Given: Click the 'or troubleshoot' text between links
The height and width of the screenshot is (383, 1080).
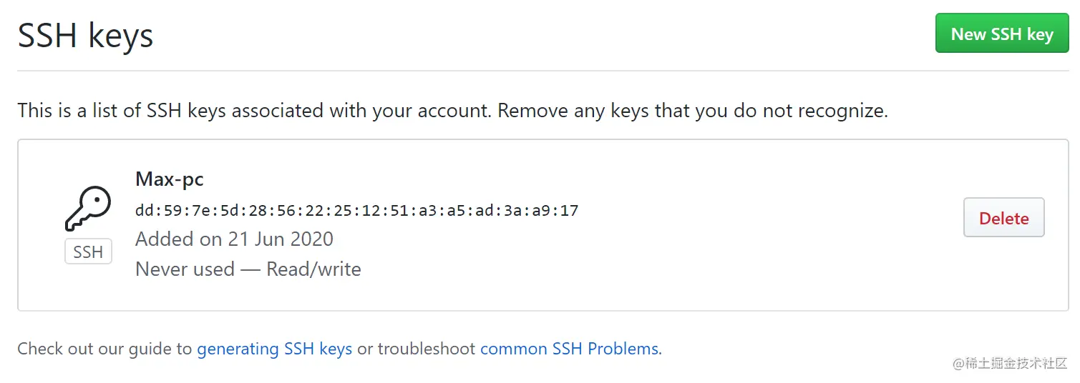Looking at the screenshot, I should 416,349.
